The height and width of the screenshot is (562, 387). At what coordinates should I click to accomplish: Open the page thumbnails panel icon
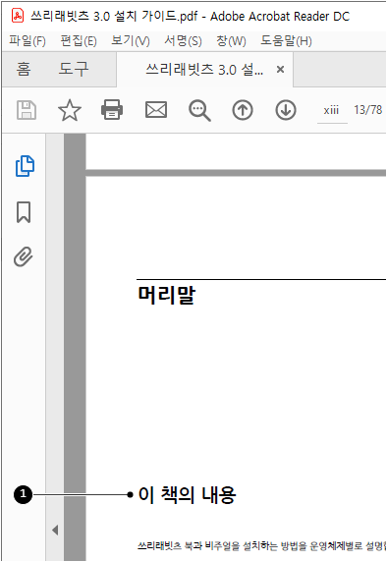pyautogui.click(x=25, y=166)
